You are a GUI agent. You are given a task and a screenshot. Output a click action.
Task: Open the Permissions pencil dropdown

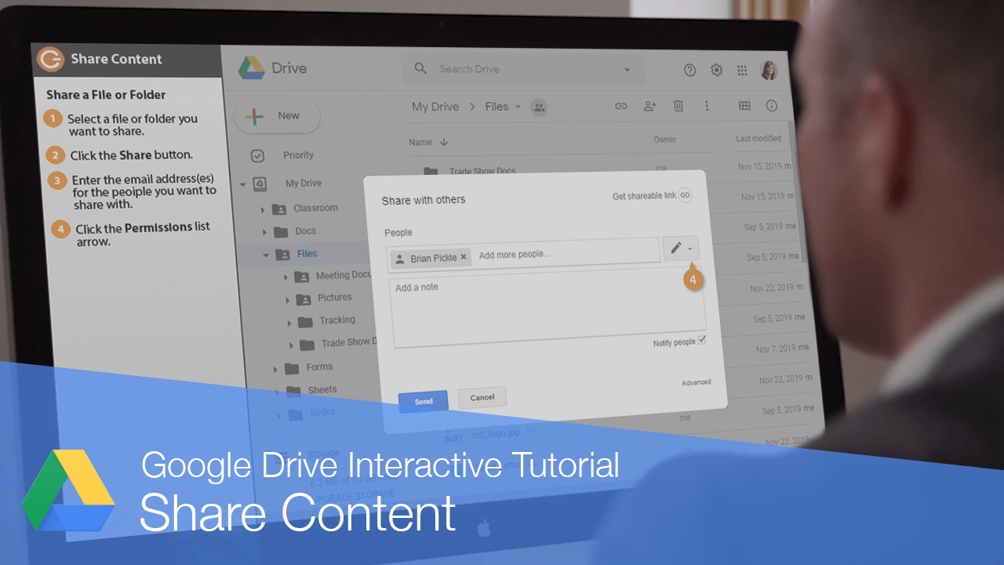[681, 248]
